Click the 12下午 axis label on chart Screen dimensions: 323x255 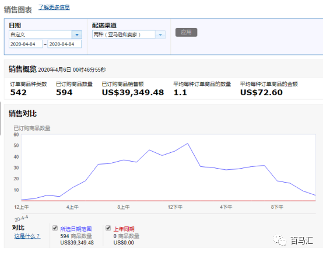[x=175, y=207]
